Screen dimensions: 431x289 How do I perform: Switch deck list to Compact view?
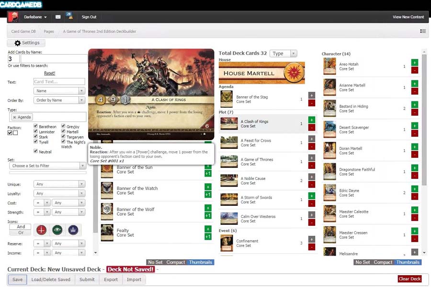tap(383, 262)
